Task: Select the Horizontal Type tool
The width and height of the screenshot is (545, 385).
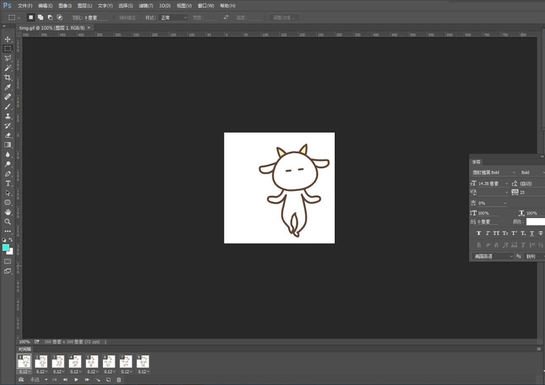Action: [x=8, y=183]
